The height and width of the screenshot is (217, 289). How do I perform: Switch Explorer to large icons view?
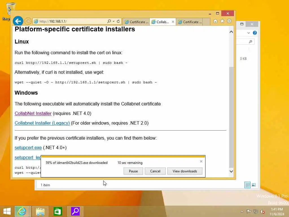click(x=254, y=185)
